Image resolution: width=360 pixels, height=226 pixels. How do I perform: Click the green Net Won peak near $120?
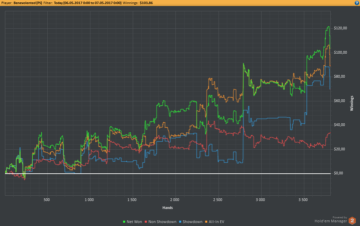point(328,27)
